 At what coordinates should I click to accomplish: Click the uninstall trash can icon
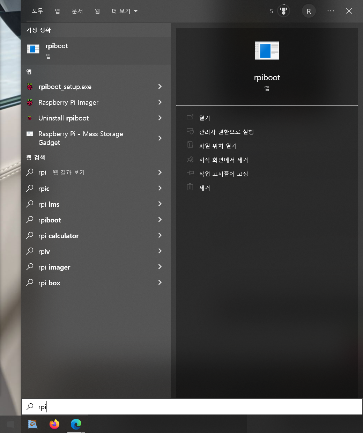point(190,187)
